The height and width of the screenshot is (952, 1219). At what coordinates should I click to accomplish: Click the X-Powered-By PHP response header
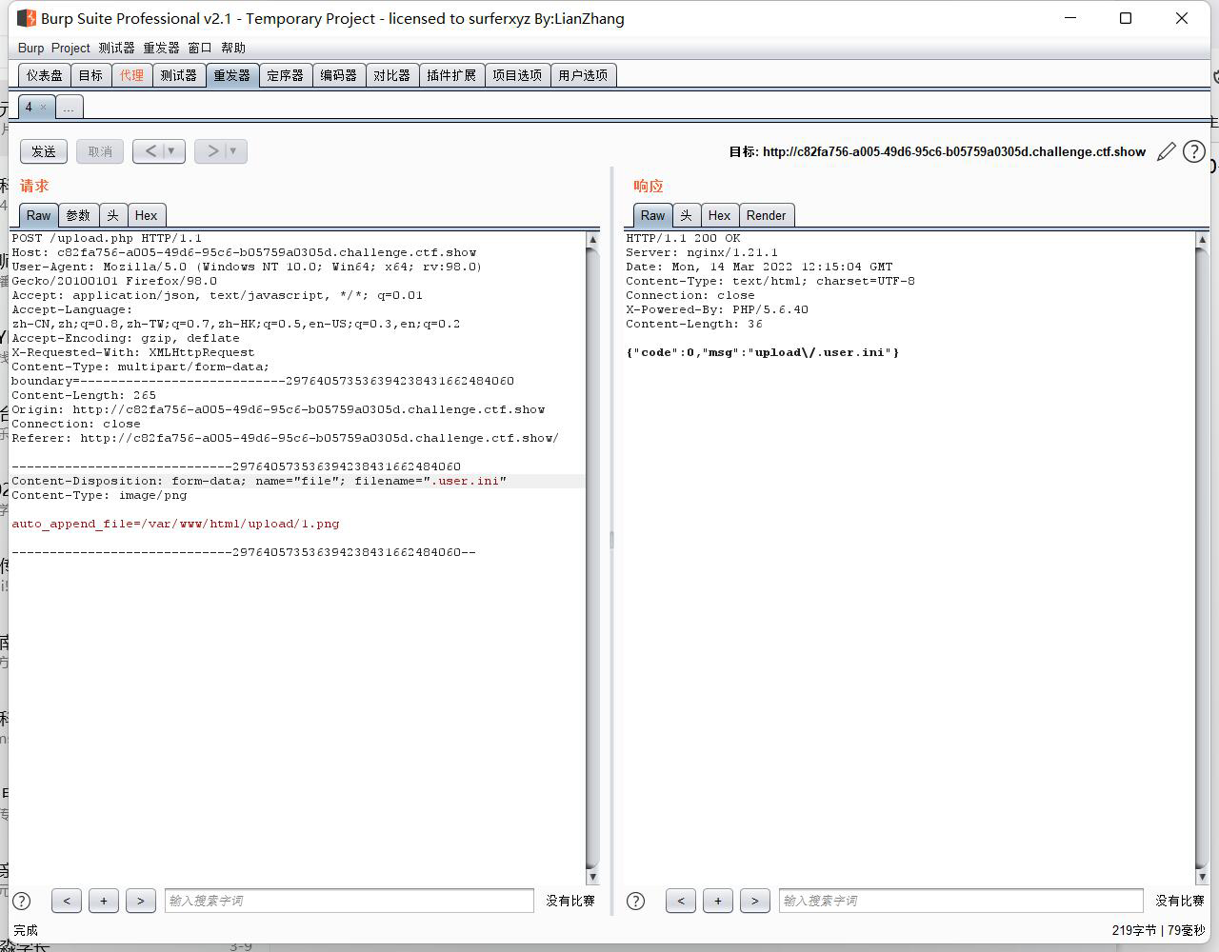717,309
